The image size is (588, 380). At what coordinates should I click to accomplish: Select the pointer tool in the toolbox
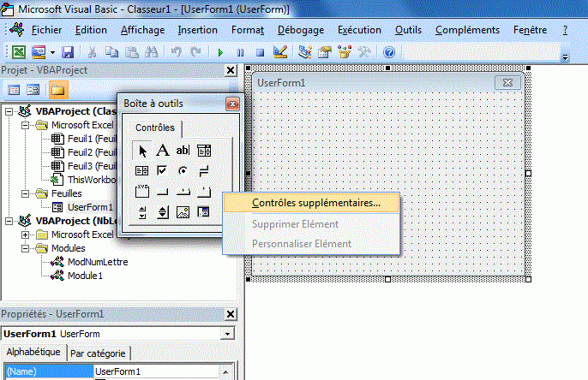click(x=142, y=151)
